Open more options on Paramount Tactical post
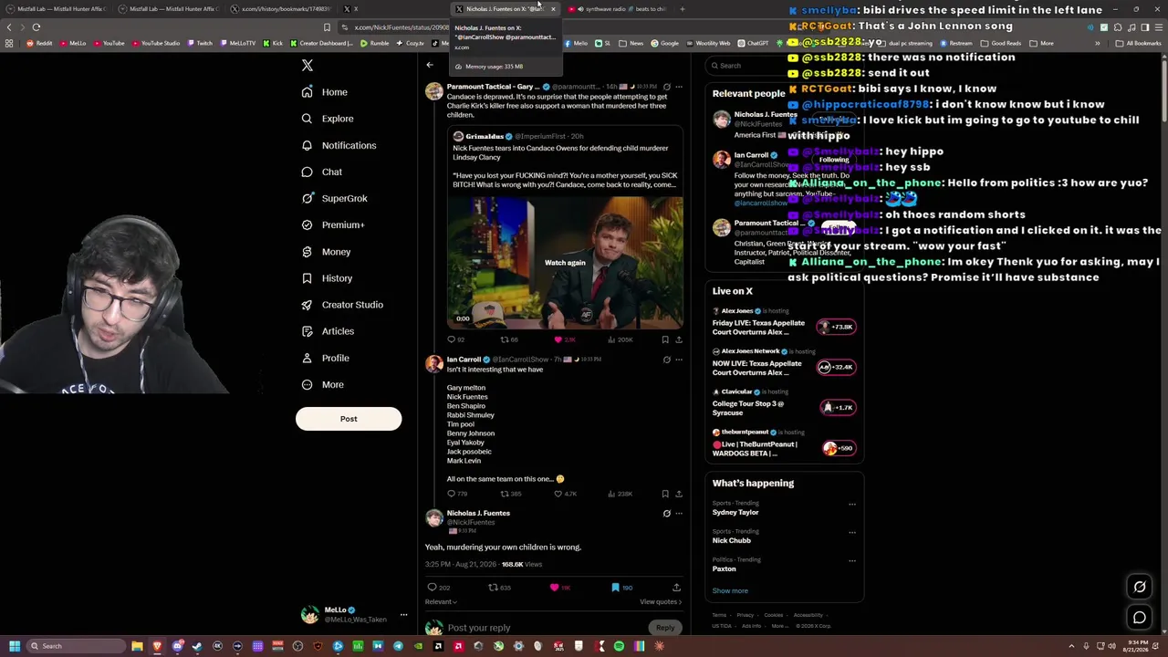1168x657 pixels. coord(679,87)
